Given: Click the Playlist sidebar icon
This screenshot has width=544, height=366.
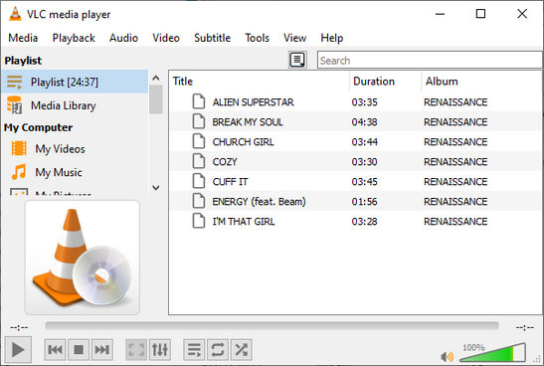Looking at the screenshot, I should point(15,83).
